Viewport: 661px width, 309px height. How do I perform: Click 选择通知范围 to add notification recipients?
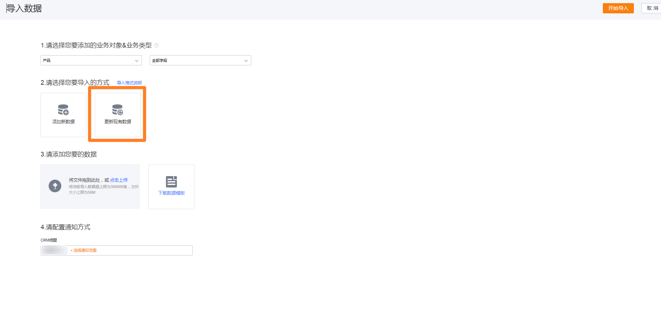pyautogui.click(x=84, y=250)
